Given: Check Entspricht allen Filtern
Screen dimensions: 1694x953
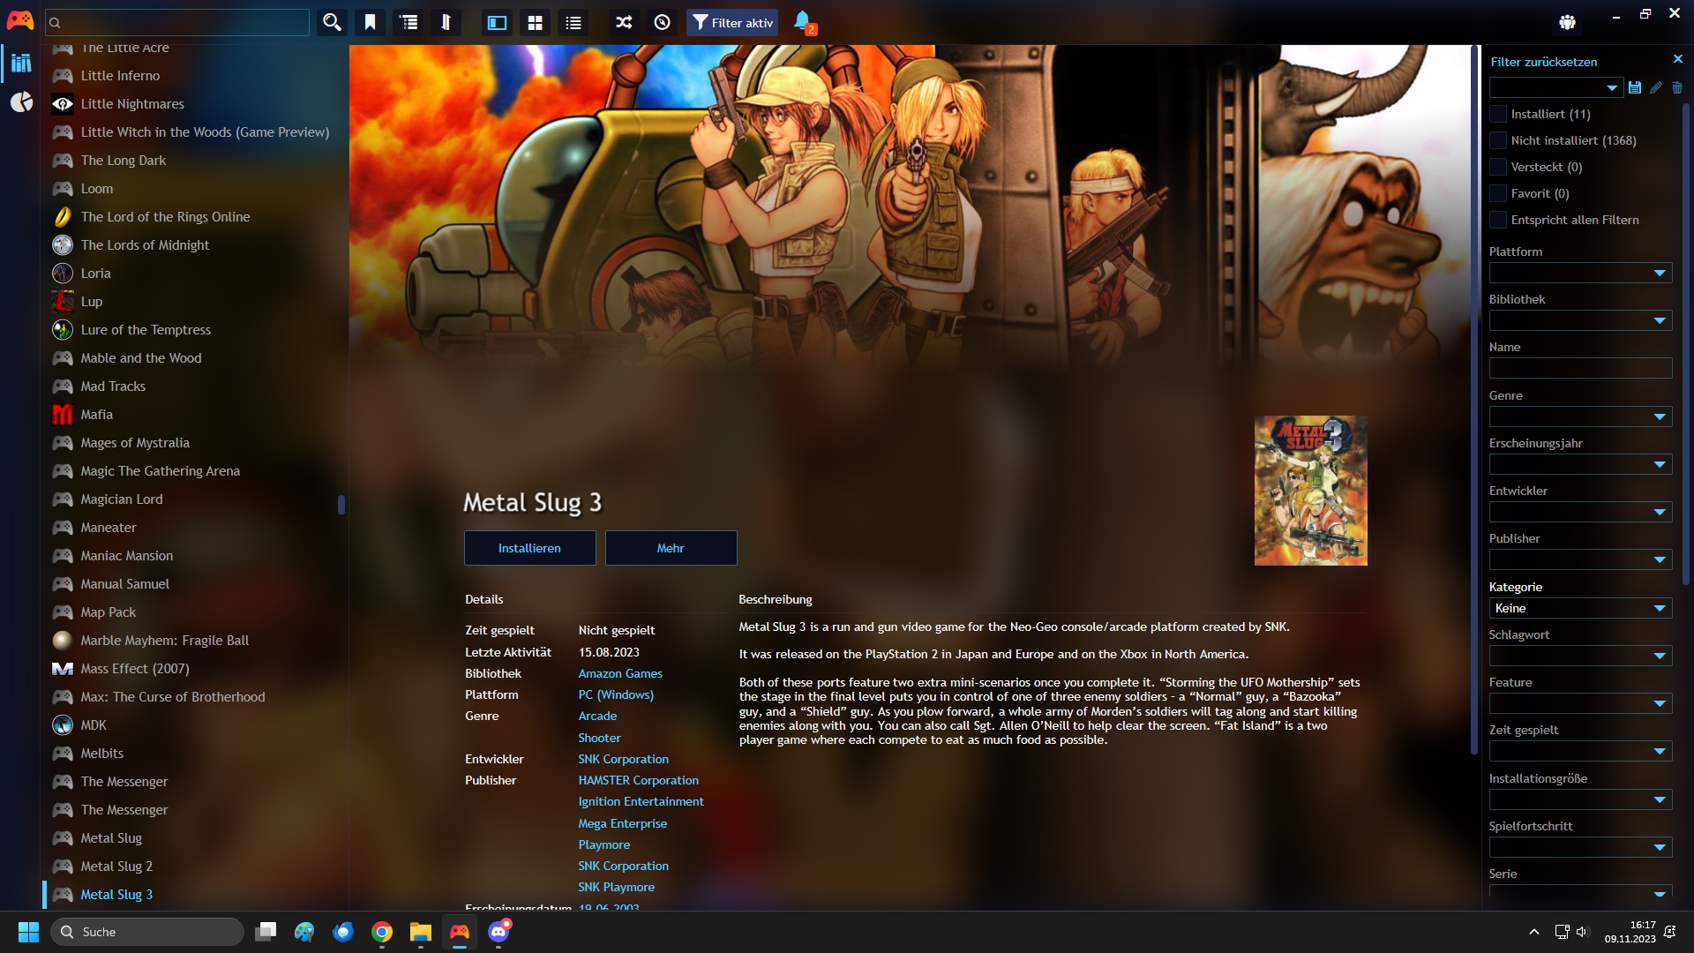Looking at the screenshot, I should (1497, 219).
